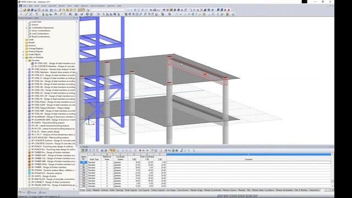Screen dimensions: 352x198
Task: Toggle GLINES in the status bar
Action: (x=249, y=196)
